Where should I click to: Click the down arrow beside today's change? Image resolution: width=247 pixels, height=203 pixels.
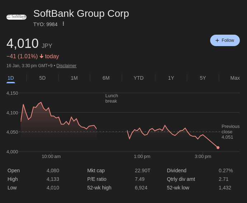click(x=42, y=56)
